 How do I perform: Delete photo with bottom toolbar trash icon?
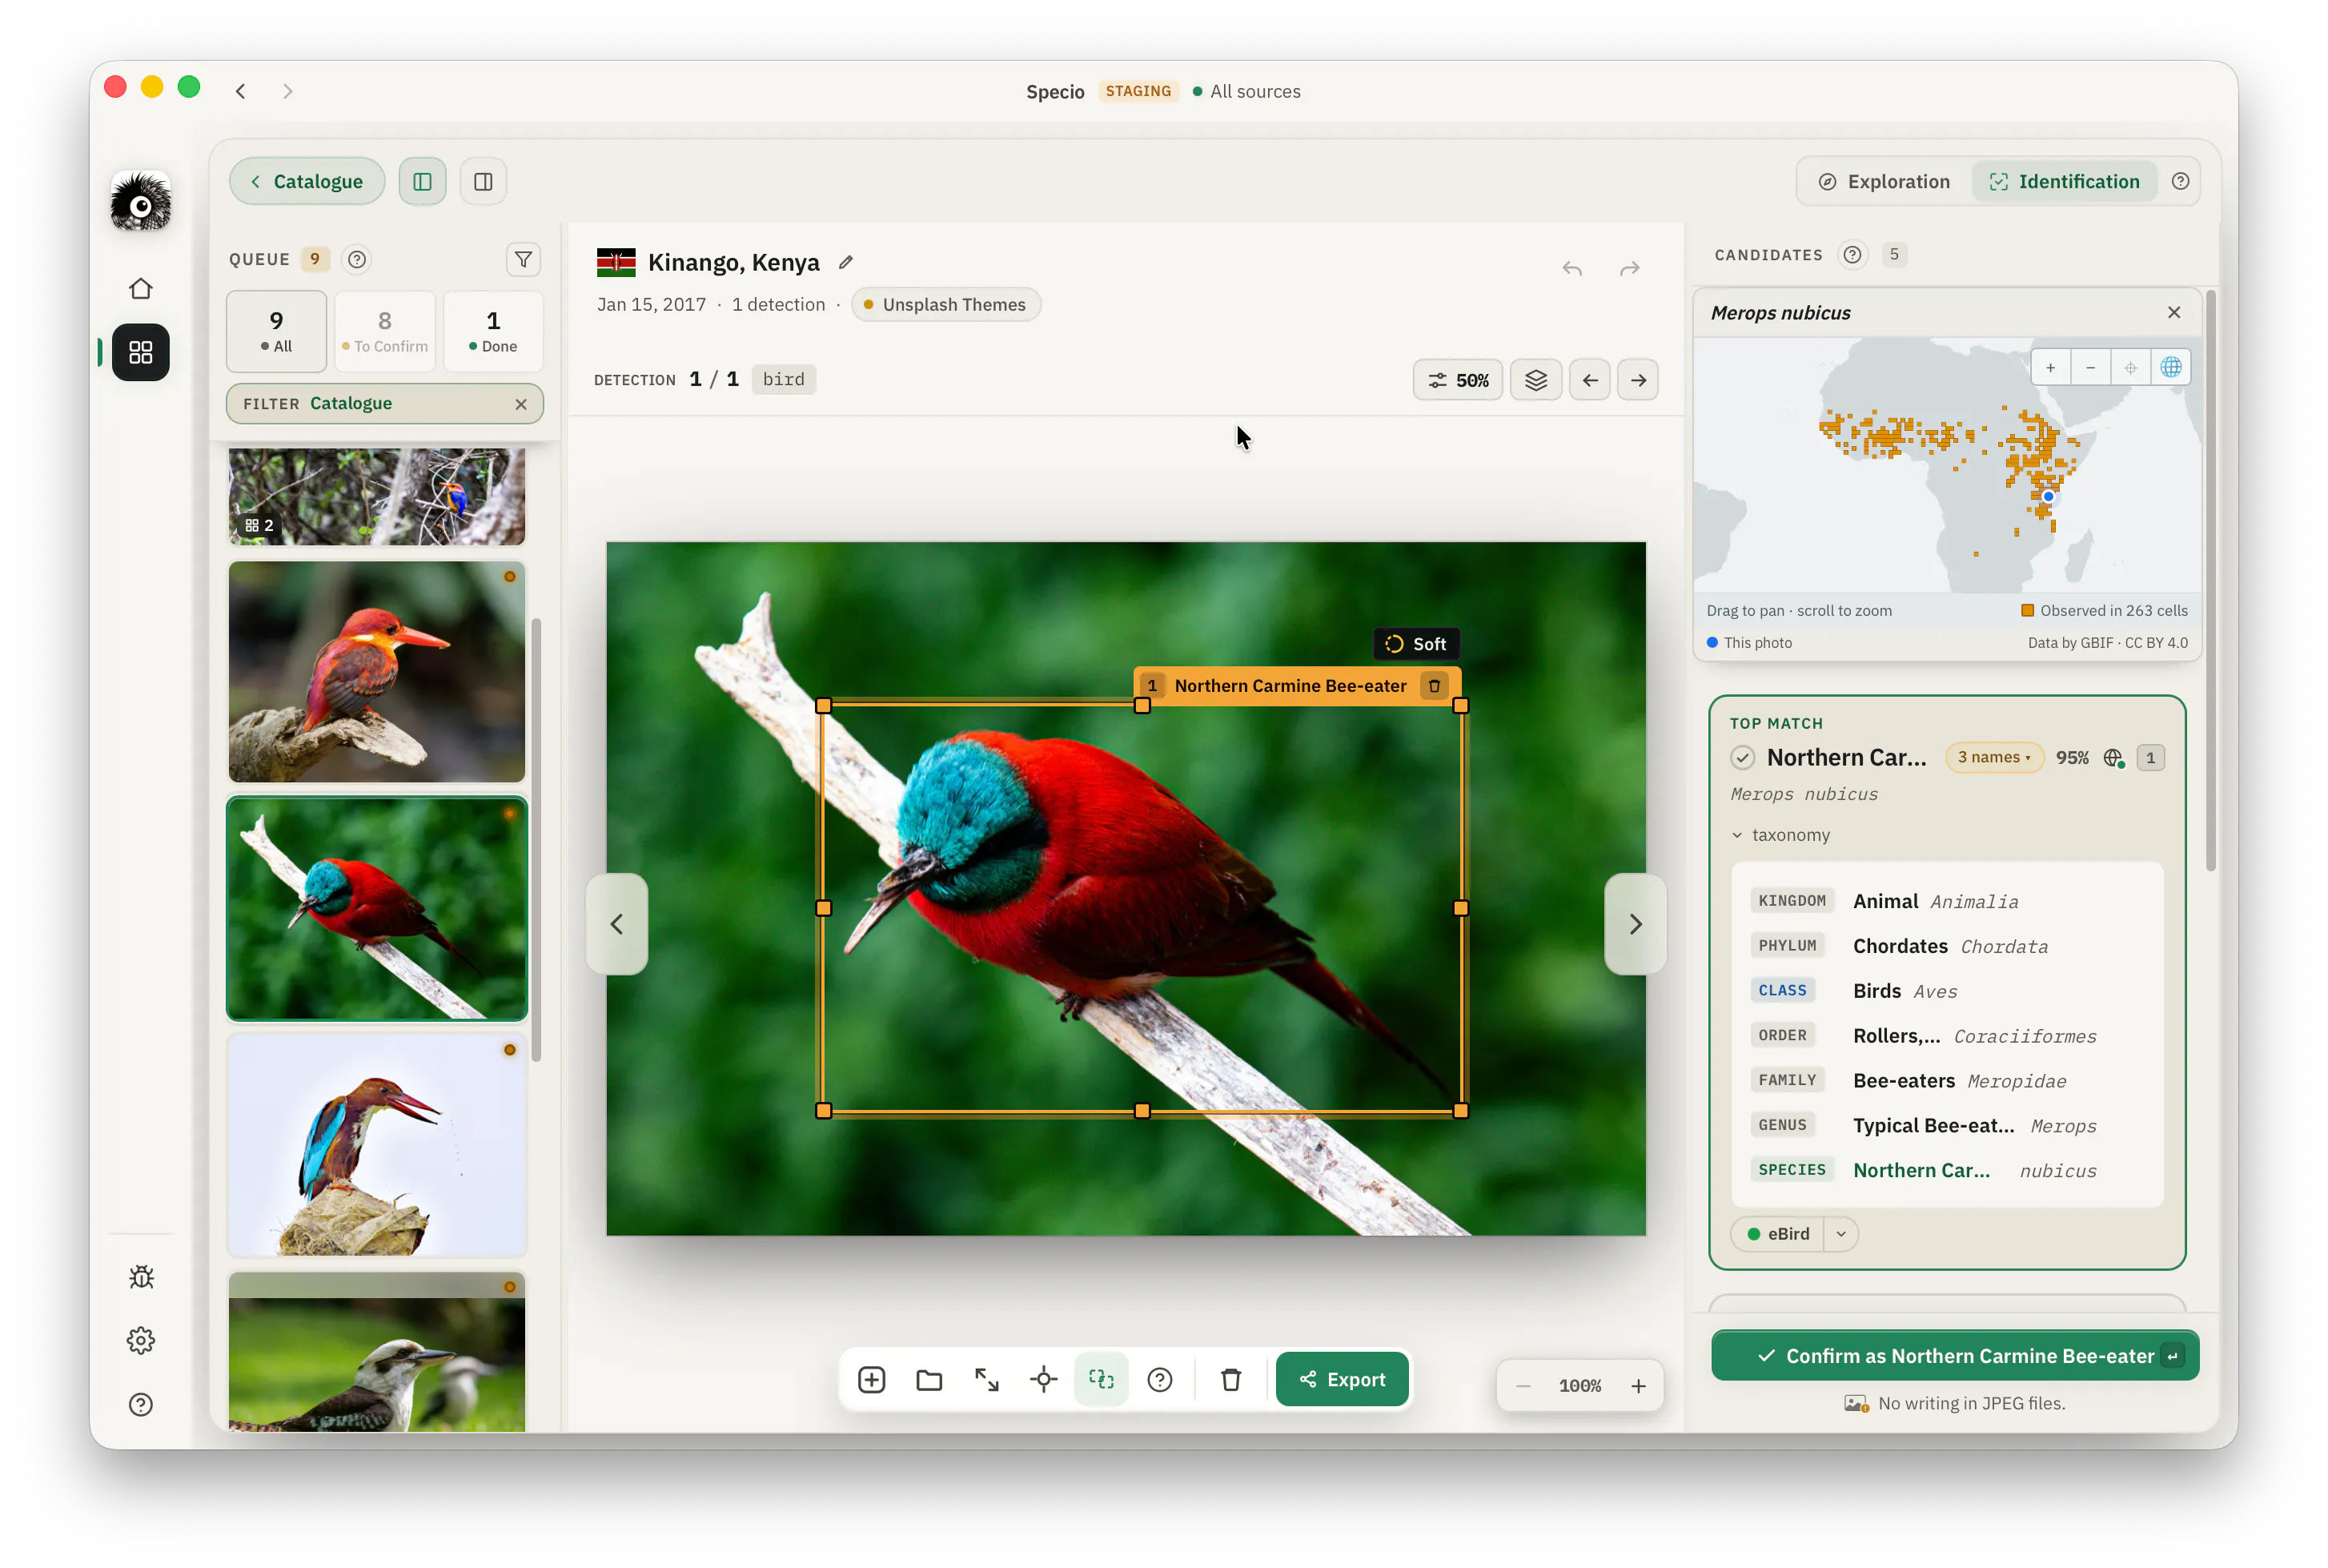pos(1231,1380)
